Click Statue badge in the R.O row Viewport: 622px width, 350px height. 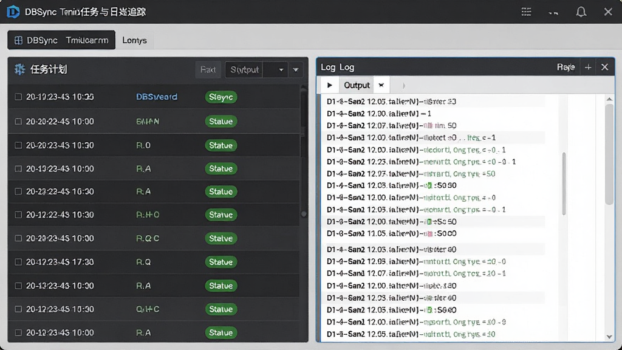[221, 145]
